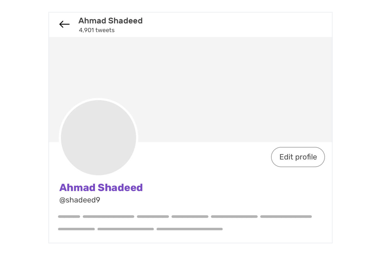Viewport: 381px width, 258px height.
Task: Click the 4,901 tweets count
Action: tap(97, 30)
